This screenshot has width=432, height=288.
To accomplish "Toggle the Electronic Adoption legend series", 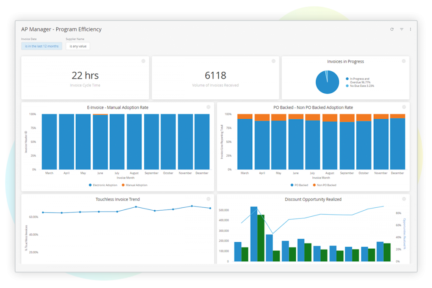I will (x=103, y=185).
